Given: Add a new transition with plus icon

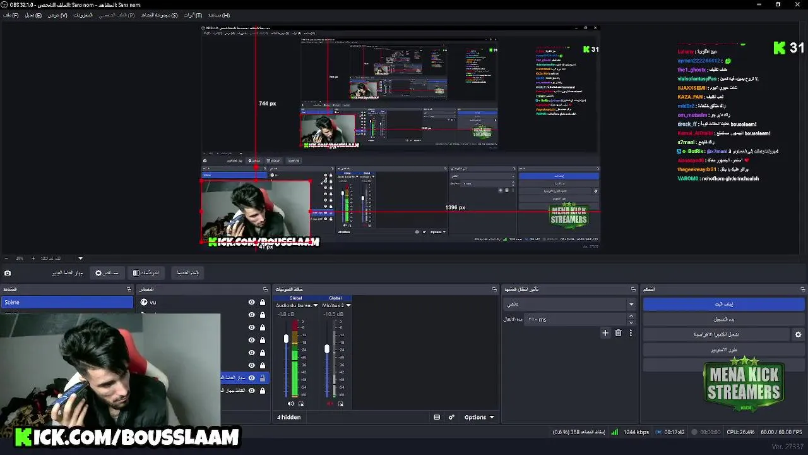Looking at the screenshot, I should click(x=605, y=333).
